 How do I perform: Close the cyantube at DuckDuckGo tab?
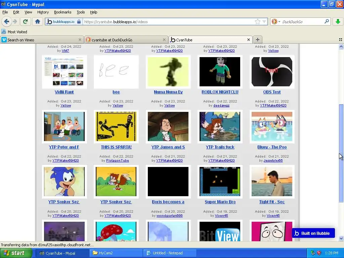[x=164, y=40]
